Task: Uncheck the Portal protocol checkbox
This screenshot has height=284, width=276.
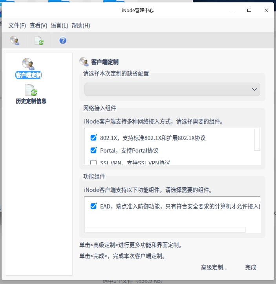Action: click(x=93, y=150)
